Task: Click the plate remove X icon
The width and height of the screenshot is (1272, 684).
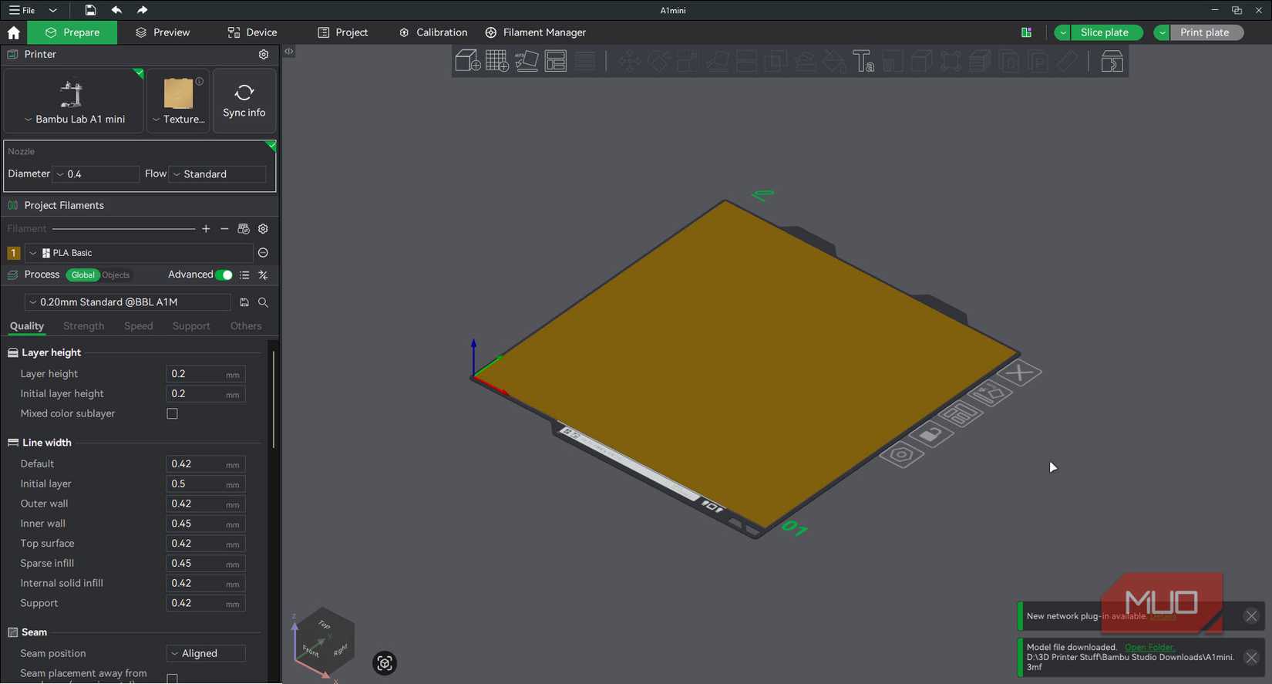Action: pos(1020,373)
